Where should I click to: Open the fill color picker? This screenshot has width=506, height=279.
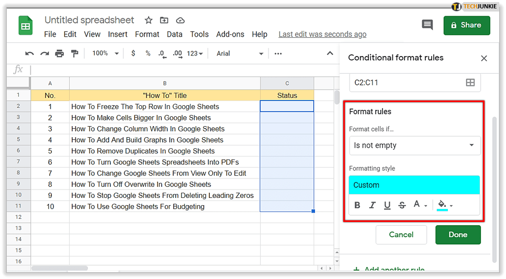pos(445,205)
